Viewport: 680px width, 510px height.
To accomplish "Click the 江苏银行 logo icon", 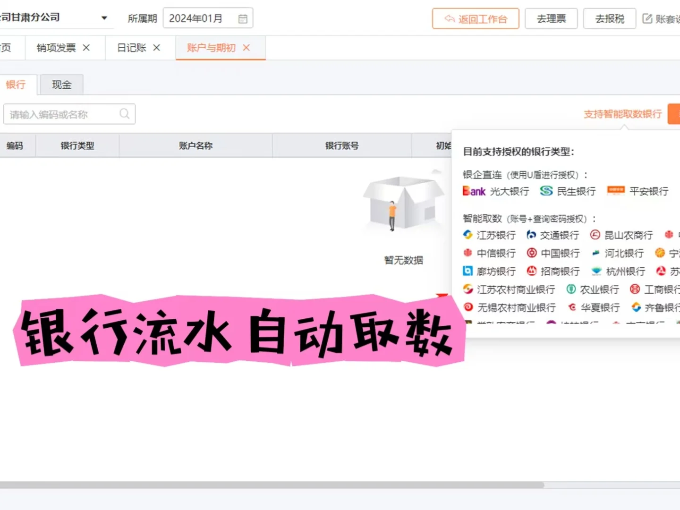I will 467,235.
